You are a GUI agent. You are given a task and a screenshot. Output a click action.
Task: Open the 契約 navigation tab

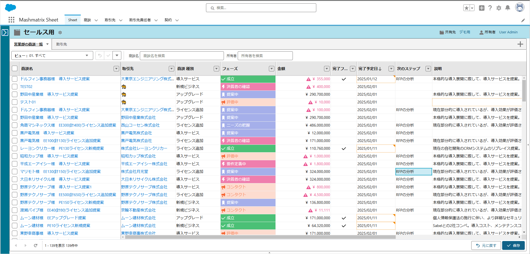click(x=168, y=20)
